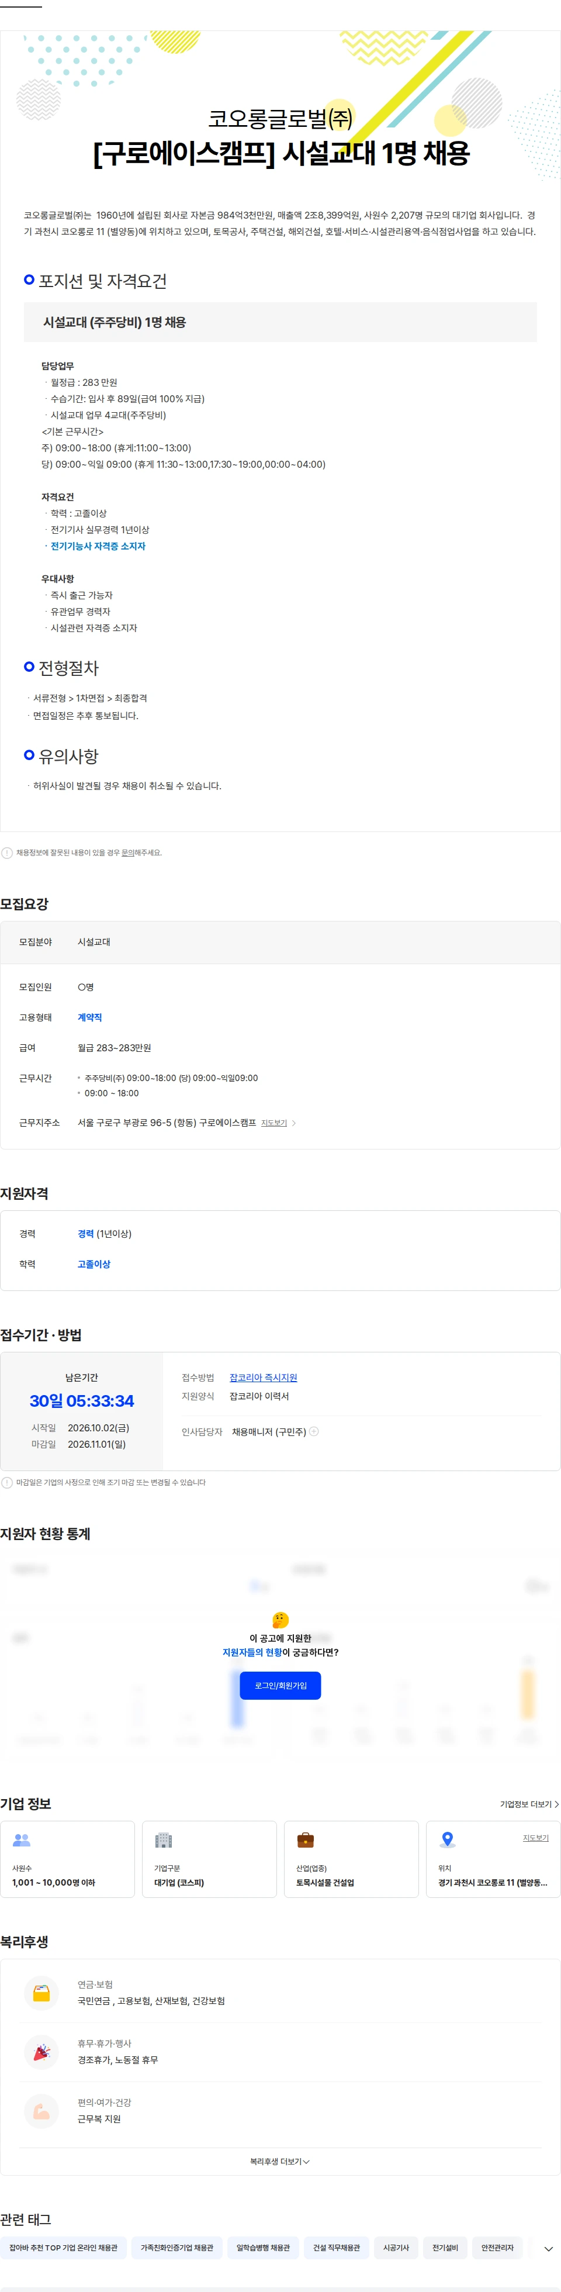Expand related tags chevron
This screenshot has width=561, height=2292.
tap(549, 2248)
